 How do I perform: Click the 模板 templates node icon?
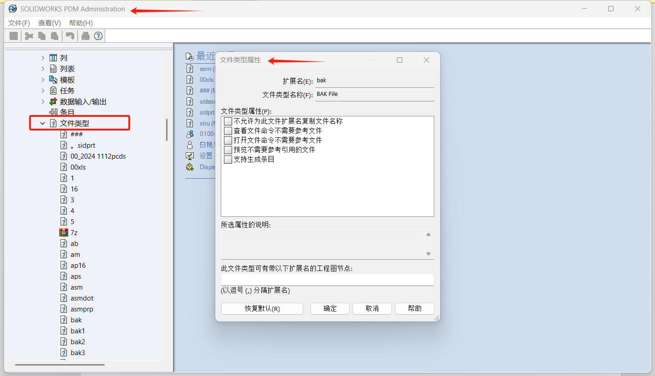coord(53,80)
